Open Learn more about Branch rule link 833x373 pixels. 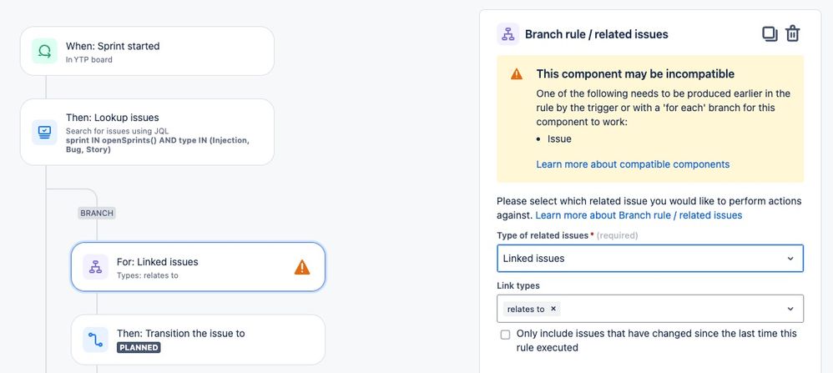click(639, 215)
